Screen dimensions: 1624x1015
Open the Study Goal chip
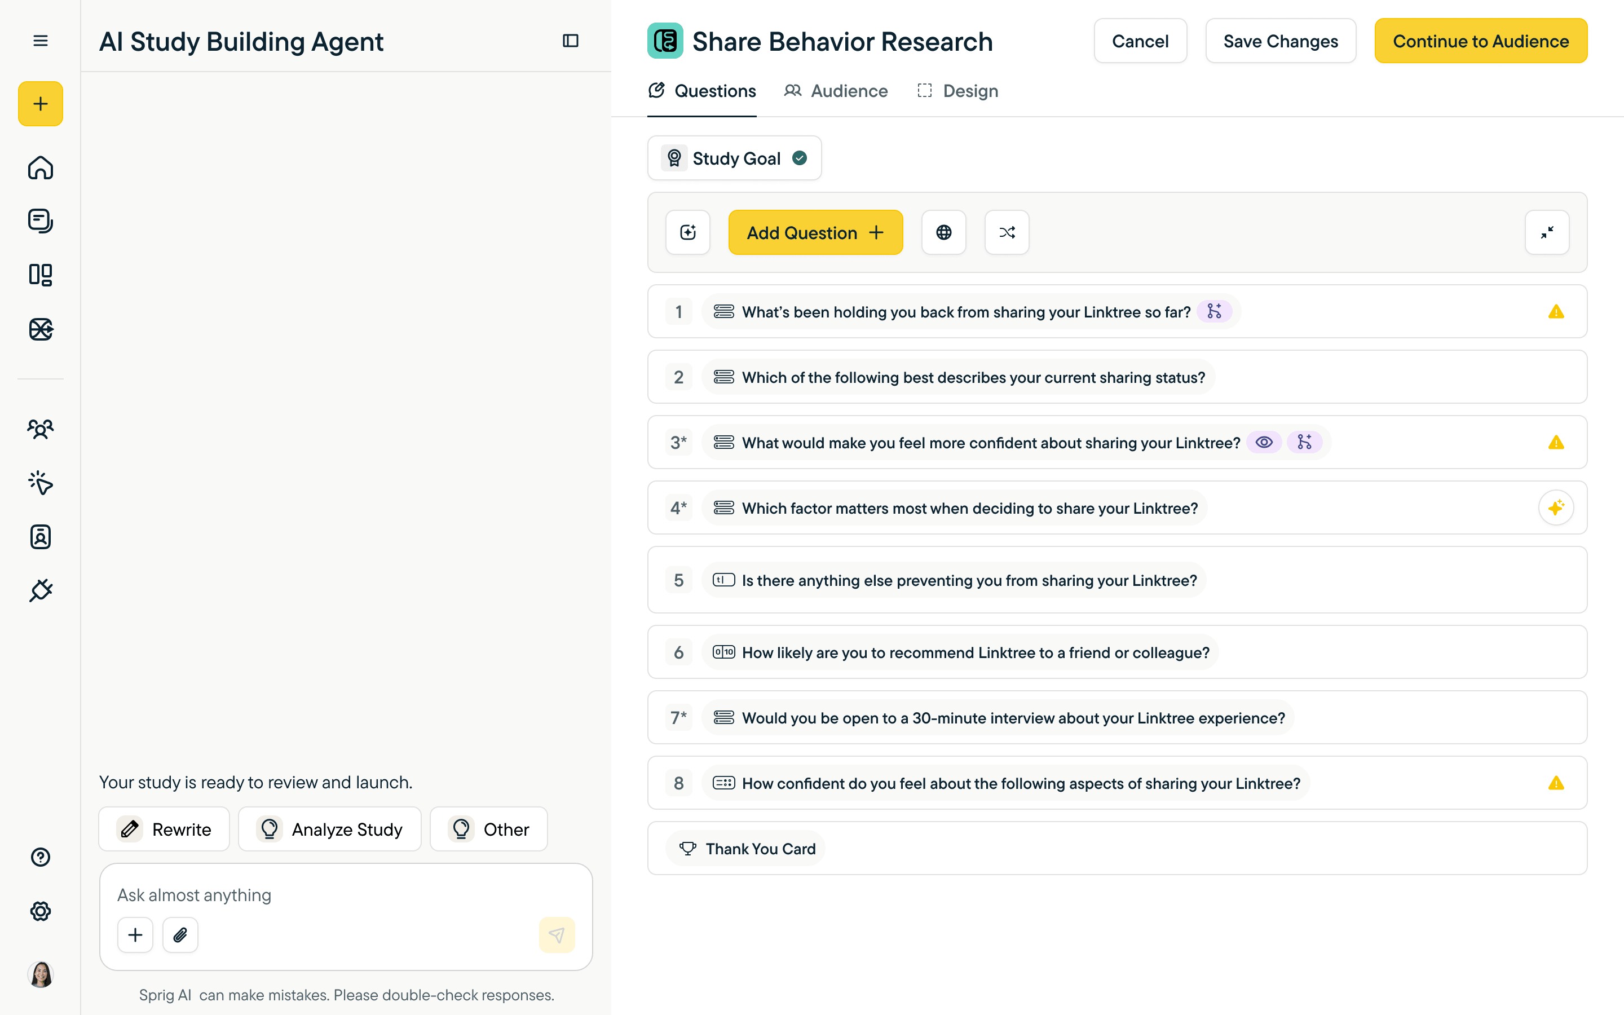pos(734,158)
